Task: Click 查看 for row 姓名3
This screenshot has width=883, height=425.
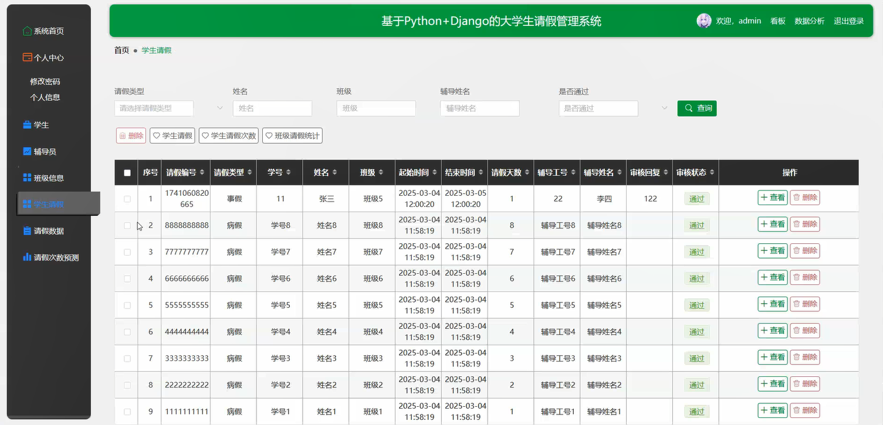Action: (773, 357)
